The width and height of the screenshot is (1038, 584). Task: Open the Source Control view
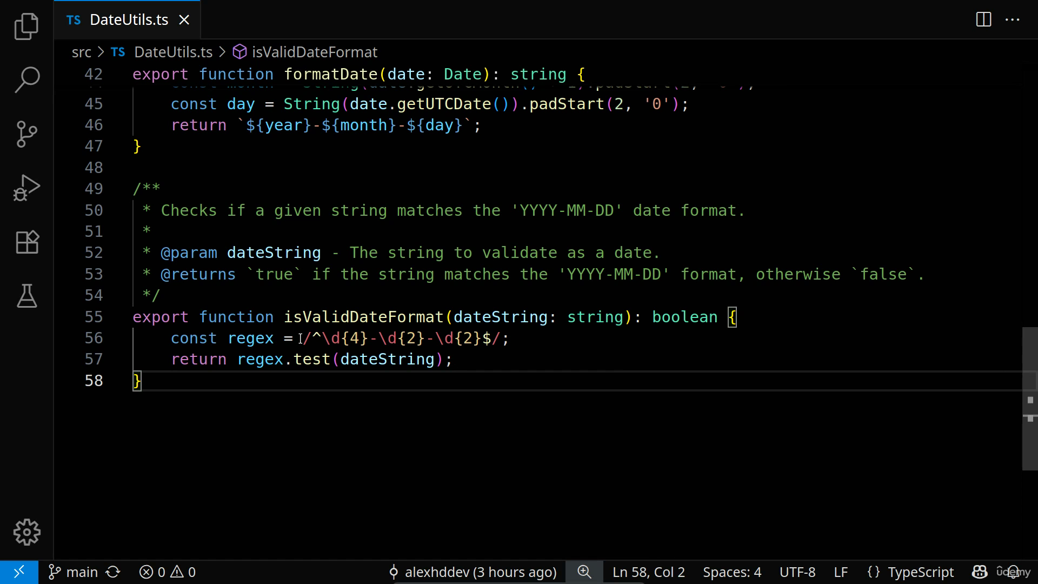26,134
